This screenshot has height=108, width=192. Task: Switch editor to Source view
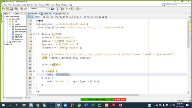[x=31, y=17]
